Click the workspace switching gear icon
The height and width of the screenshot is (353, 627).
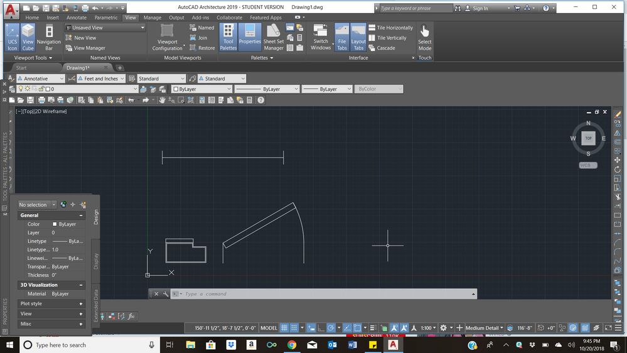[x=443, y=328]
